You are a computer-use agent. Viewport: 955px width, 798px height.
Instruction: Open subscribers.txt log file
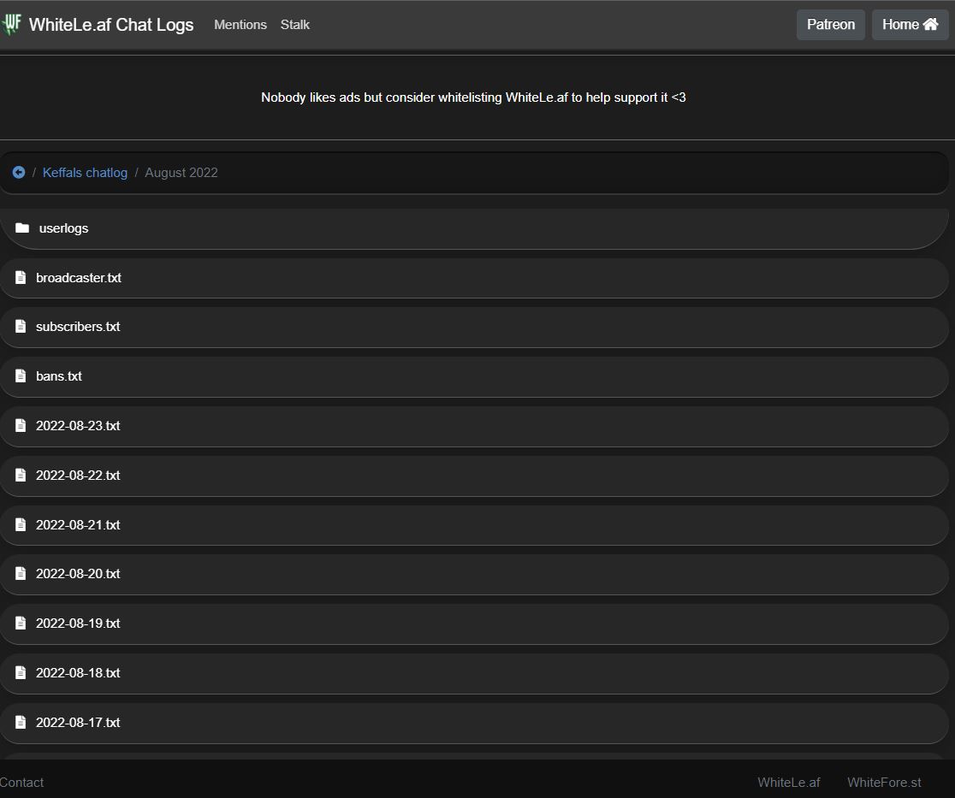point(474,327)
